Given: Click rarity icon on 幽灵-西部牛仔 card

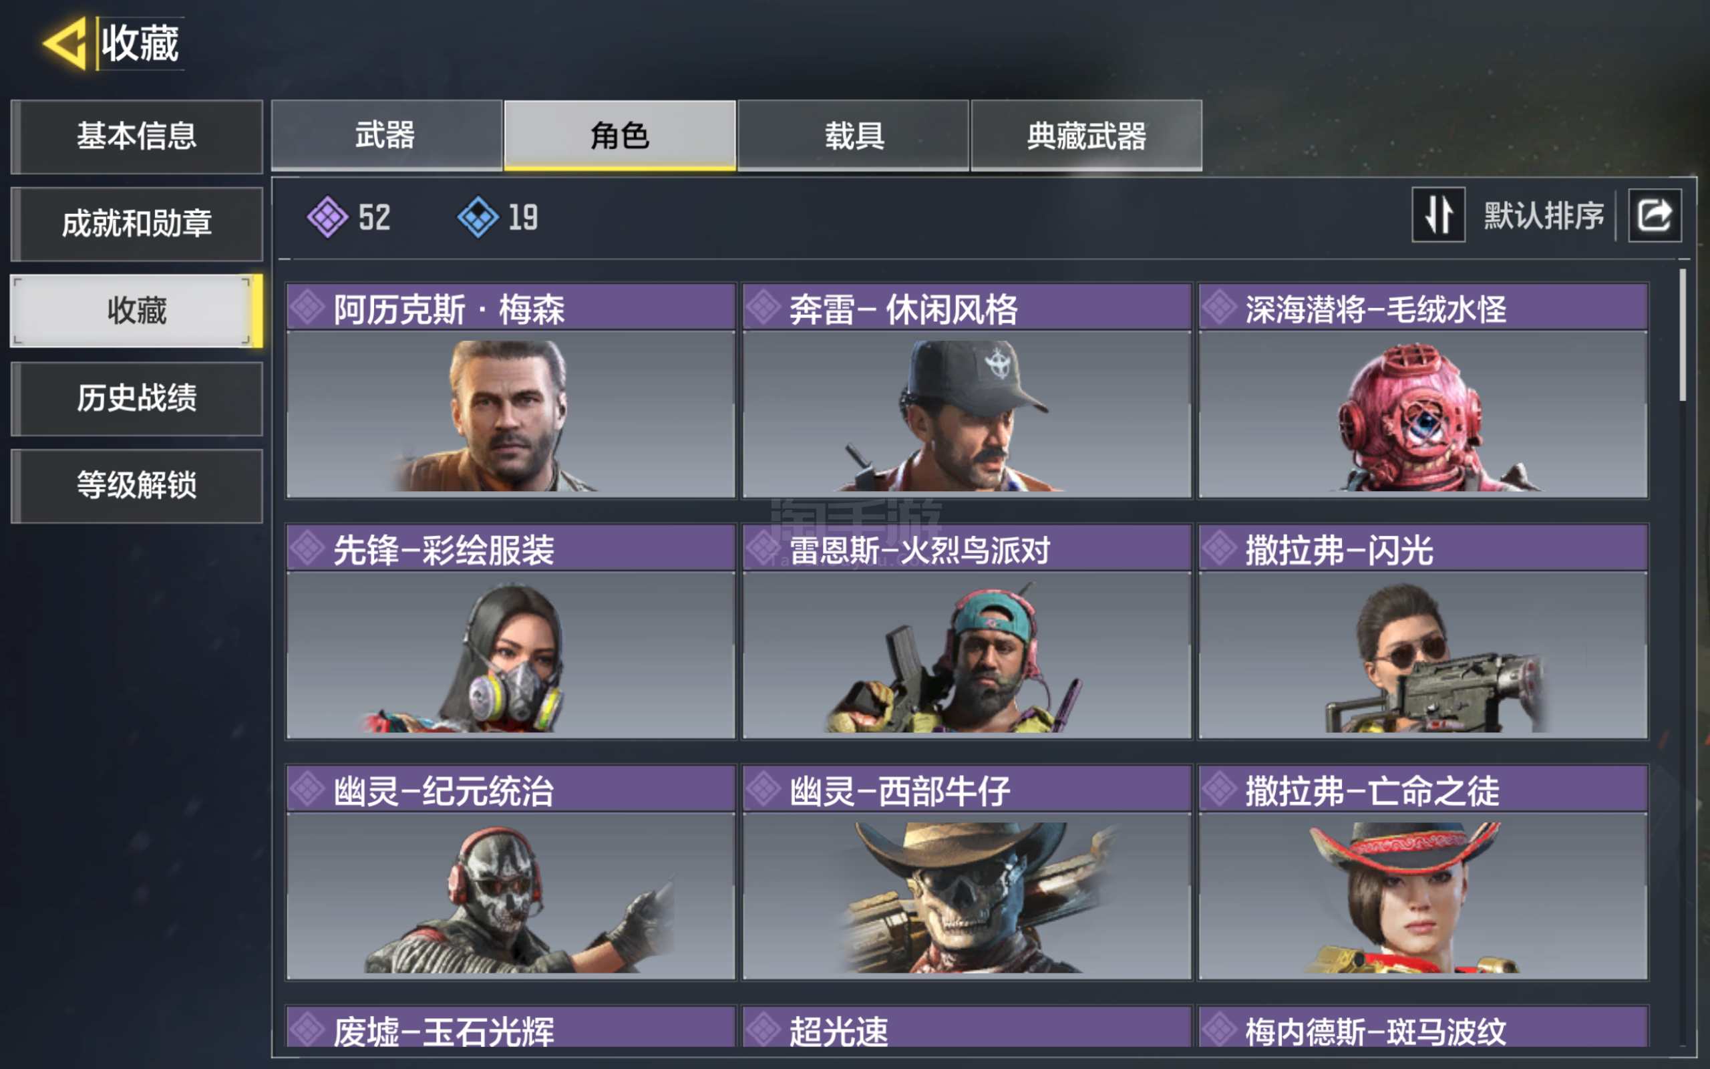Looking at the screenshot, I should pos(764,789).
